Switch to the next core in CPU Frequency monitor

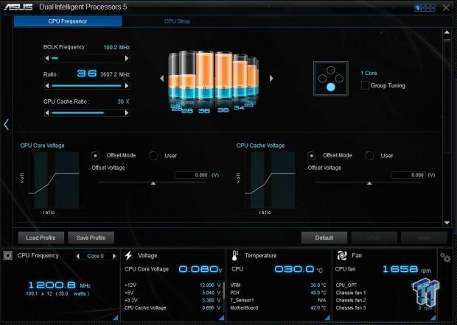[114, 256]
